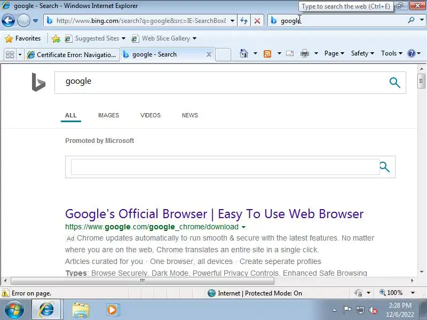Image resolution: width=427 pixels, height=320 pixels.
Task: Click Internet Explorer taskbar icon
Action: [46, 310]
